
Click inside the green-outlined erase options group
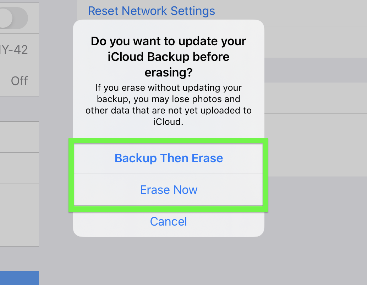point(168,174)
